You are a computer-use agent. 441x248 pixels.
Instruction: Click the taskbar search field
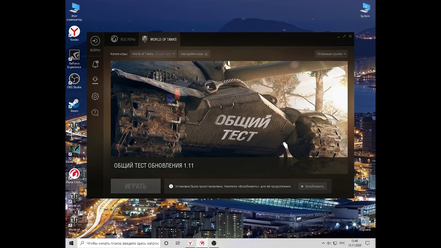tap(119, 243)
